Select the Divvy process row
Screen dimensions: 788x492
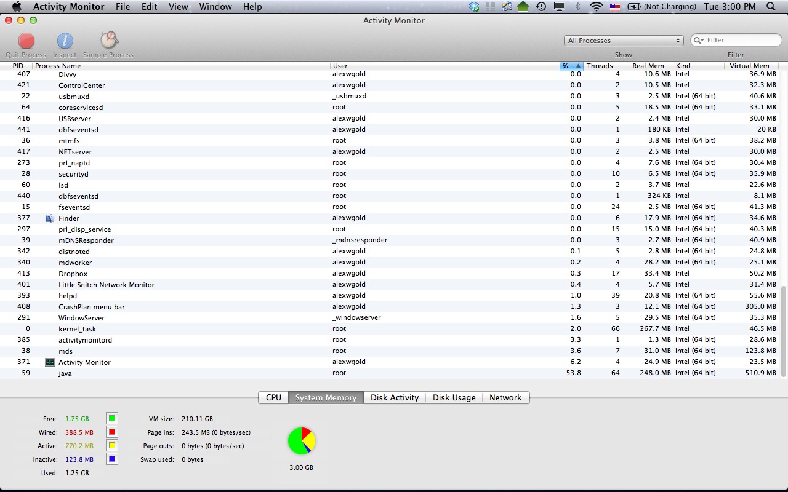(x=389, y=74)
